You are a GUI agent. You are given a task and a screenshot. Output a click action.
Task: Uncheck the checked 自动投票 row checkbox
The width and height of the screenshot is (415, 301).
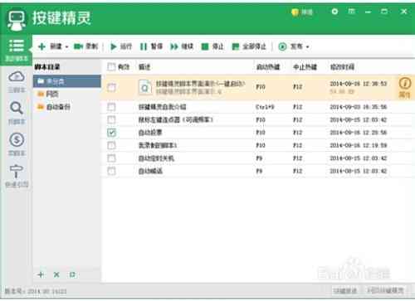coord(111,133)
